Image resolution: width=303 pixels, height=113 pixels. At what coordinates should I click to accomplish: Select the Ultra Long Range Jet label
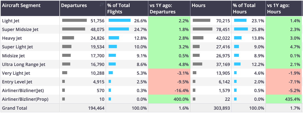click(x=24, y=64)
